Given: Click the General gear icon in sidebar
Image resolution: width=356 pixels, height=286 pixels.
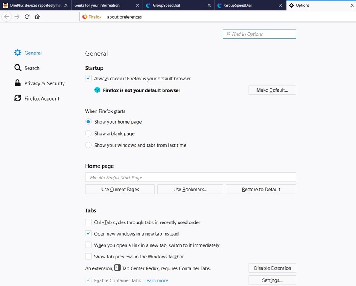Looking at the screenshot, I should point(18,53).
